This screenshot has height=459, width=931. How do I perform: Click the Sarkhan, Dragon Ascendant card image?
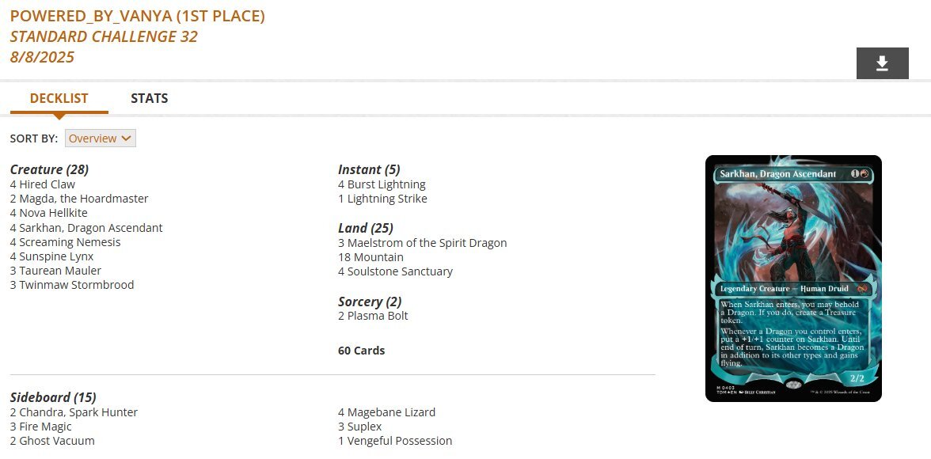pyautogui.click(x=793, y=279)
